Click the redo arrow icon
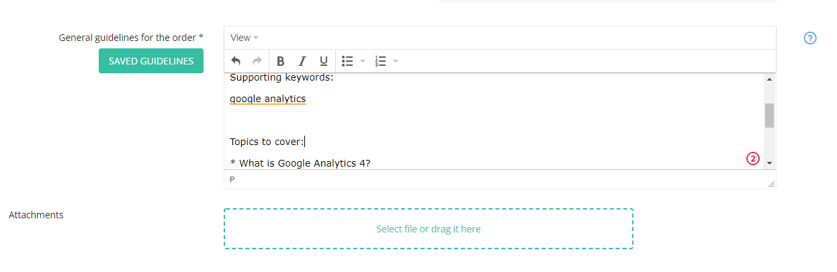Viewport: 837px width, 272px height. click(x=257, y=61)
